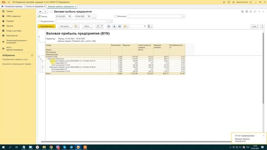Image resolution: width=267 pixels, height=150 pixels.
Task: Open help question mark button
Action: click(262, 26)
